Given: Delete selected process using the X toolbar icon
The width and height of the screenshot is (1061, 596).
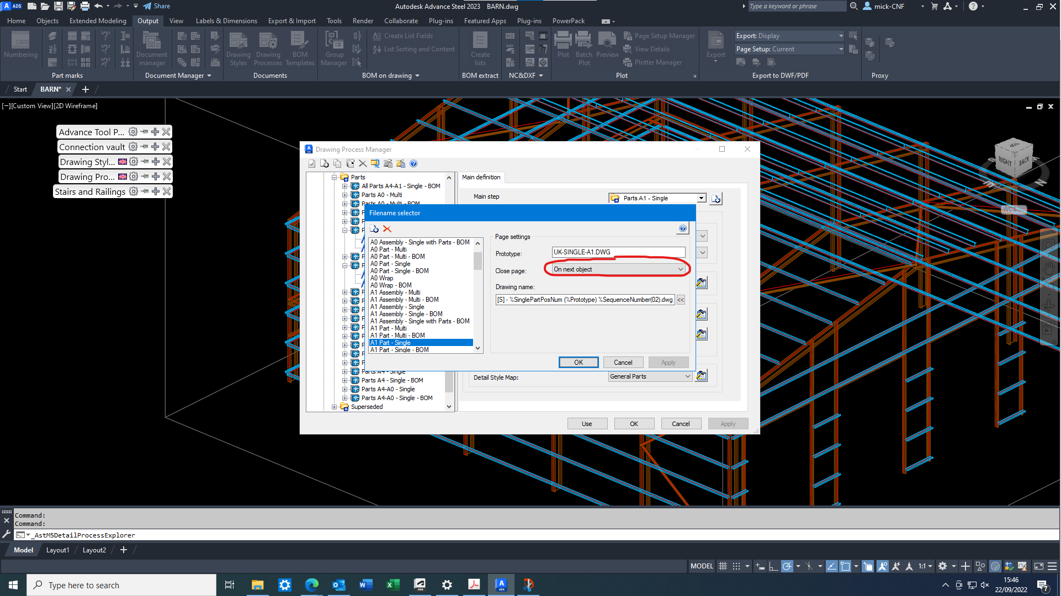Looking at the screenshot, I should coord(363,163).
